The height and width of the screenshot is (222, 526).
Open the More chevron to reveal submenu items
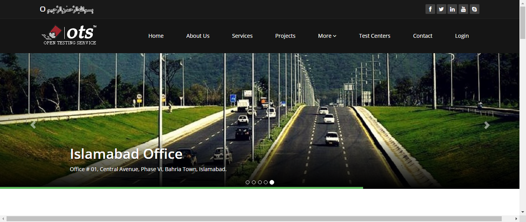pyautogui.click(x=335, y=35)
